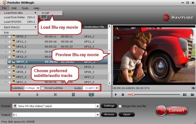Image resolution: width=196 pixels, height=124 pixels.
Task: Open the Help menu
Action: (36, 8)
